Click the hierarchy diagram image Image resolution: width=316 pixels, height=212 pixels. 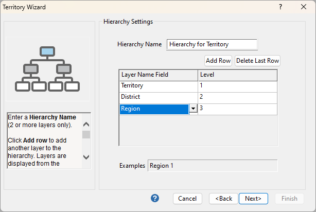[47, 69]
